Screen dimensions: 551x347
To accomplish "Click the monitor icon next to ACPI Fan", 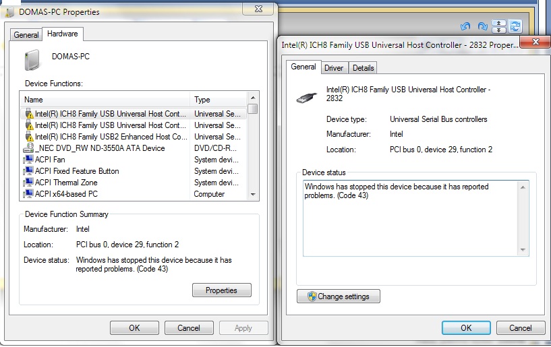I will point(28,160).
